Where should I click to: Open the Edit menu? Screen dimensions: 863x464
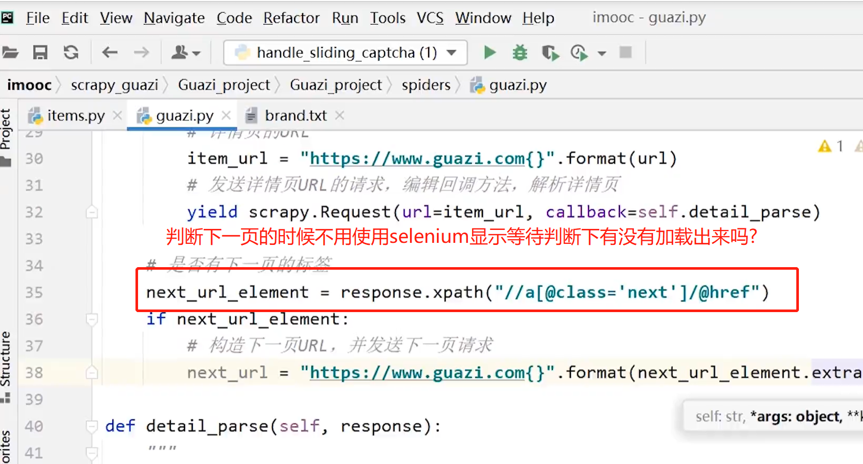75,18
